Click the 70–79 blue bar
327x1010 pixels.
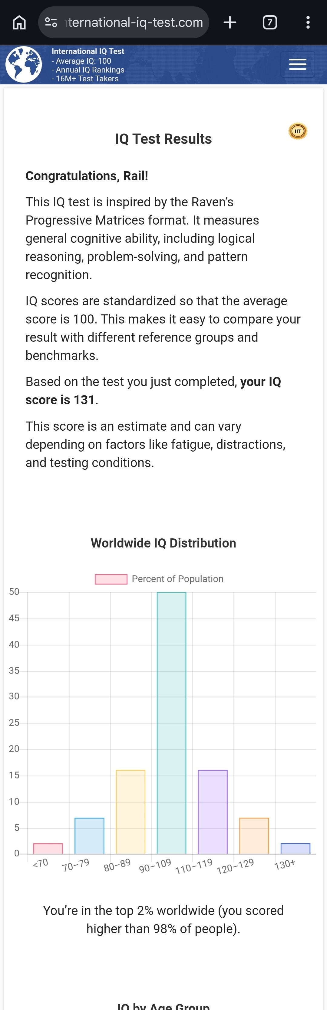coord(89,835)
